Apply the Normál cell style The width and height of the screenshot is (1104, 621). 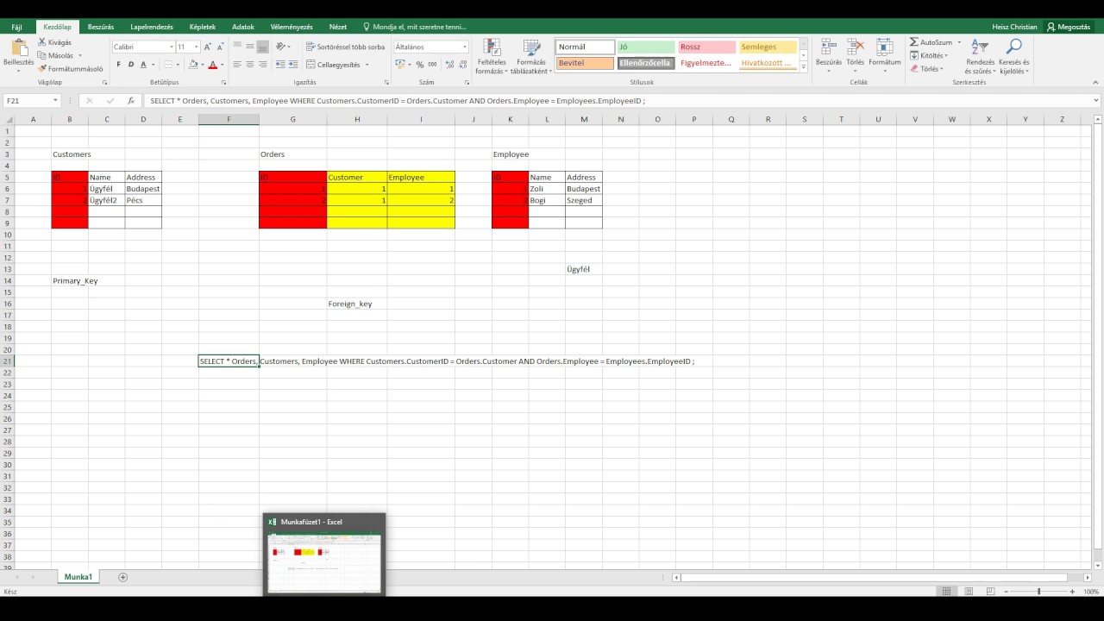pyautogui.click(x=585, y=47)
